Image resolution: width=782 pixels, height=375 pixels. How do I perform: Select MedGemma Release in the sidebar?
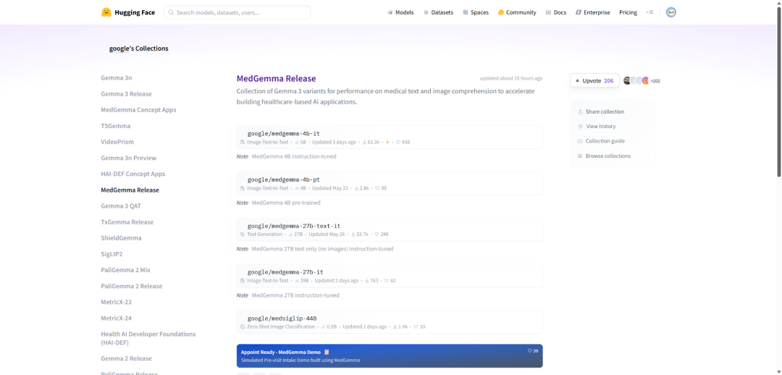pyautogui.click(x=130, y=190)
